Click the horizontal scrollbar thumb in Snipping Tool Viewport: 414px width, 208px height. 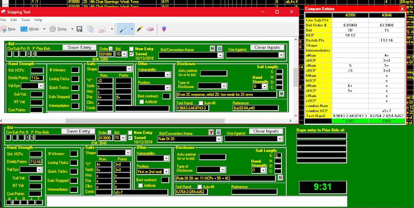145,121
